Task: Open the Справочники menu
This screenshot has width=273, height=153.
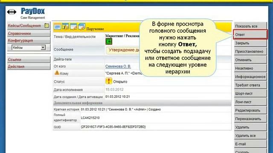Action: [x=29, y=33]
